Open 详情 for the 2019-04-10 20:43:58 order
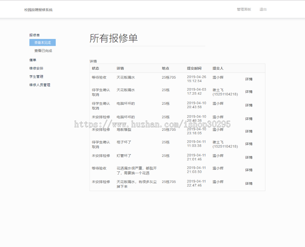The image size is (305, 247). tap(249, 105)
